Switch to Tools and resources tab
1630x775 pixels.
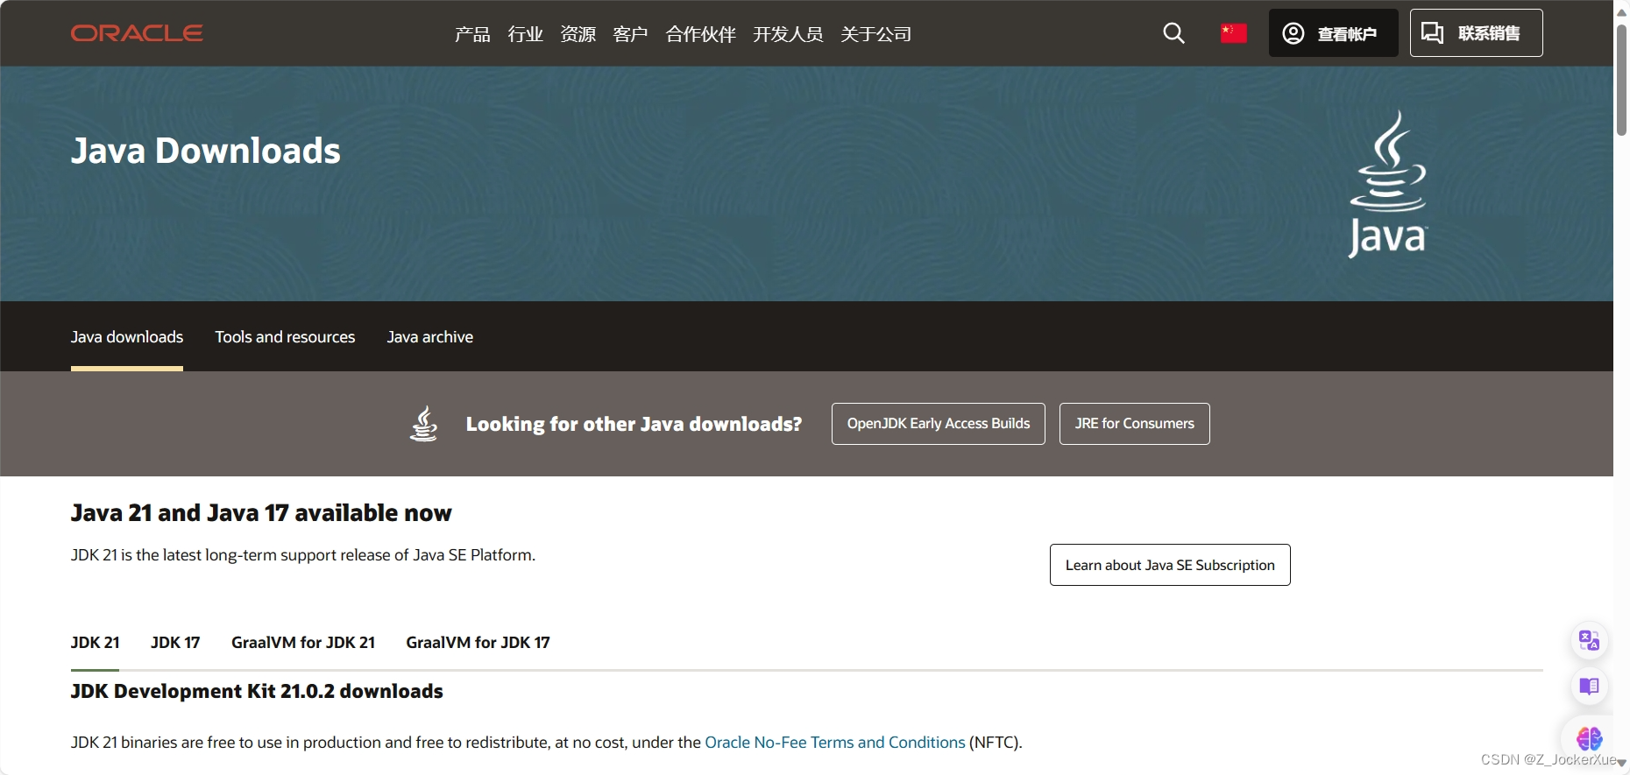tap(285, 337)
